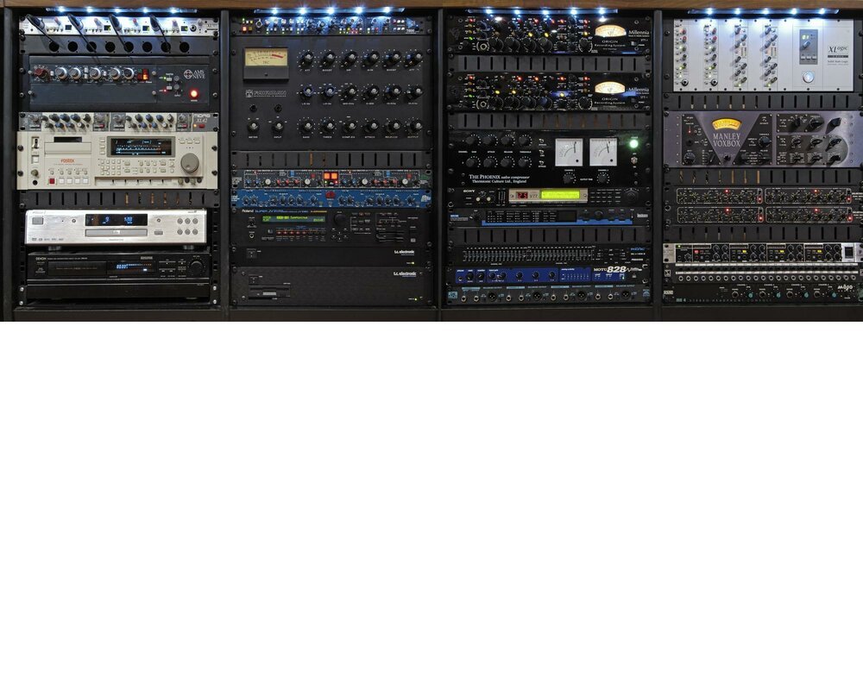Hit the red record button on Fostex recorder
This screenshot has height=690, width=863.
(53, 181)
